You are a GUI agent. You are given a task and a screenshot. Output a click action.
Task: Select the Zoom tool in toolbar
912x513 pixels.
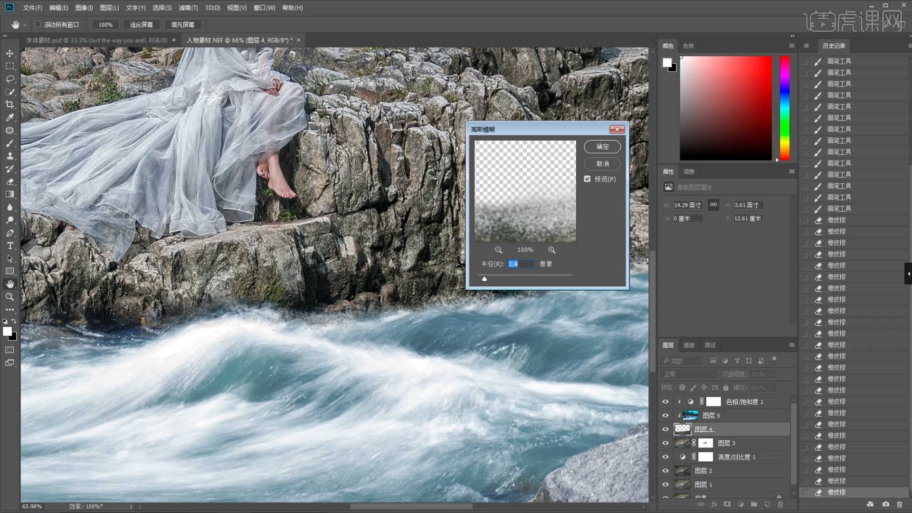coord(9,297)
